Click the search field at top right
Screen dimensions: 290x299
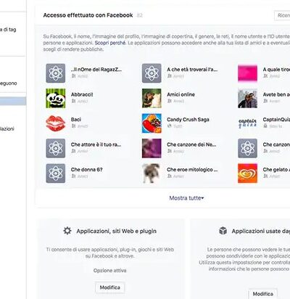(x=282, y=15)
